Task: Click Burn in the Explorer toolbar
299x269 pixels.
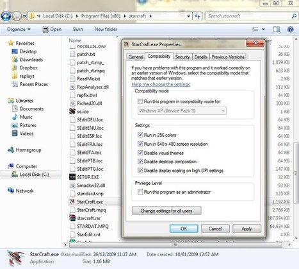Action: tap(78, 30)
